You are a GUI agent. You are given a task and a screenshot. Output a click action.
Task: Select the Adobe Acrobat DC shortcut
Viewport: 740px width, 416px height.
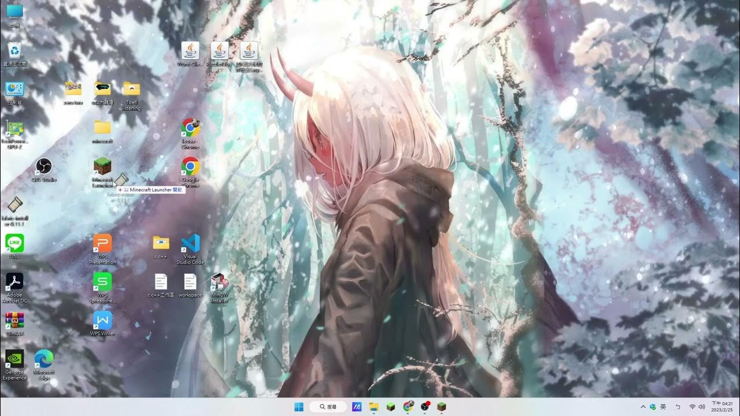click(14, 288)
